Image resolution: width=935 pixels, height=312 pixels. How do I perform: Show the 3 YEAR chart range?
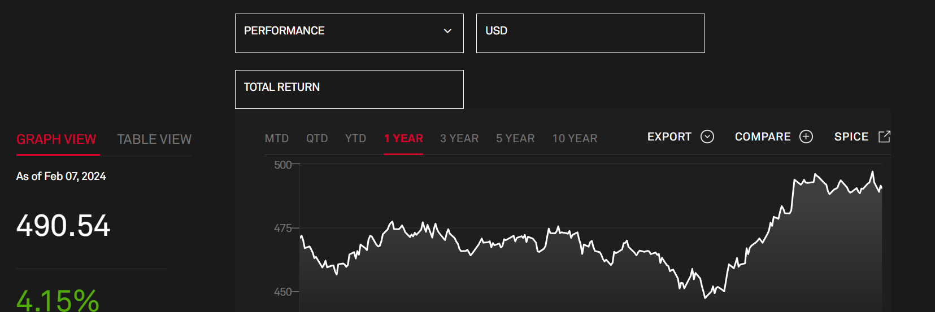(x=459, y=139)
